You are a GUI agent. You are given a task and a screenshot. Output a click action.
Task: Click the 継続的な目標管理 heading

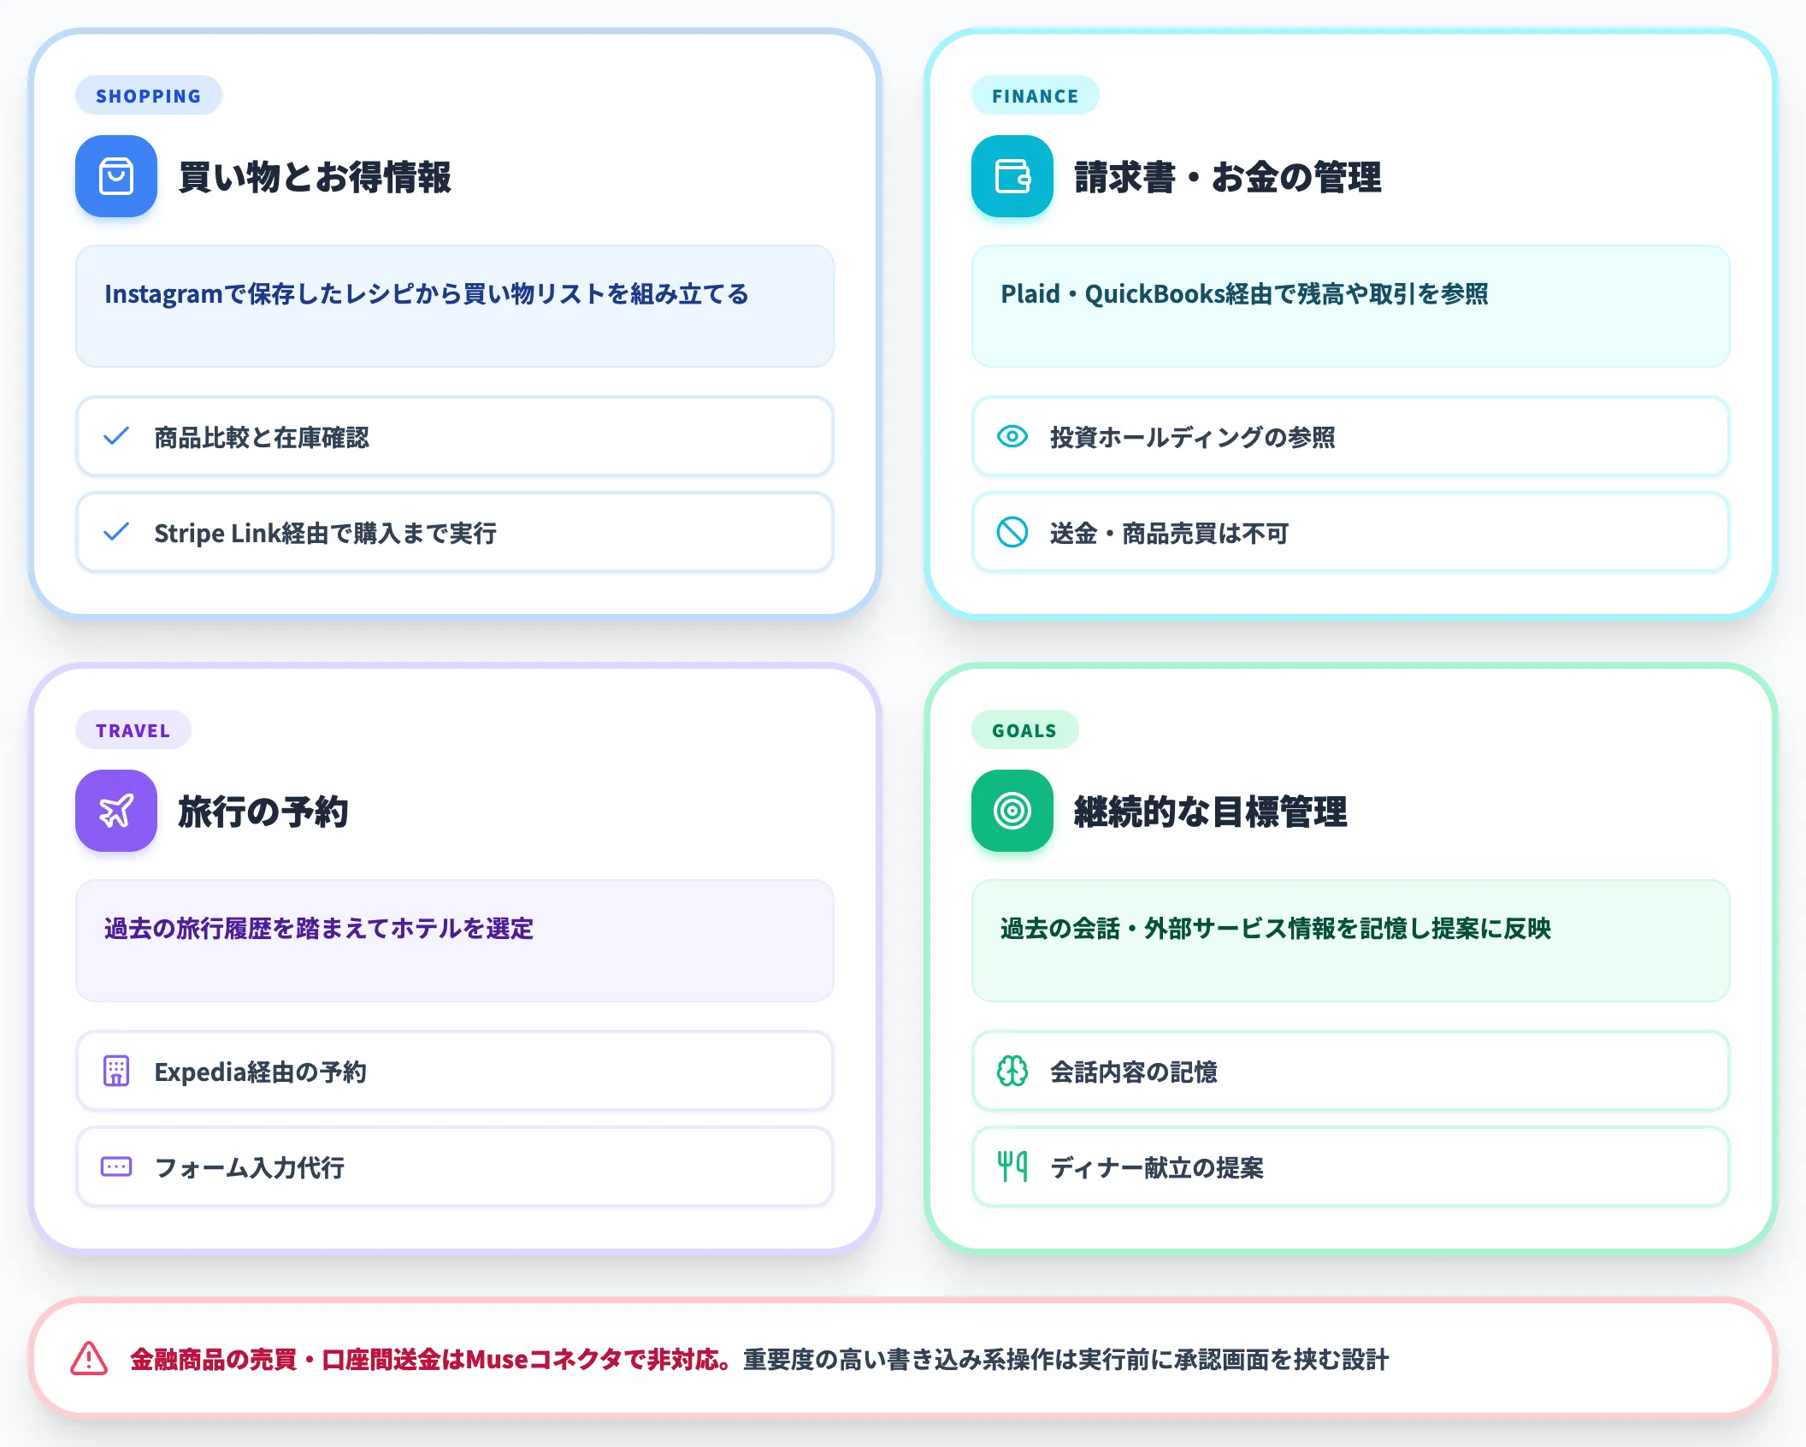pos(1211,812)
